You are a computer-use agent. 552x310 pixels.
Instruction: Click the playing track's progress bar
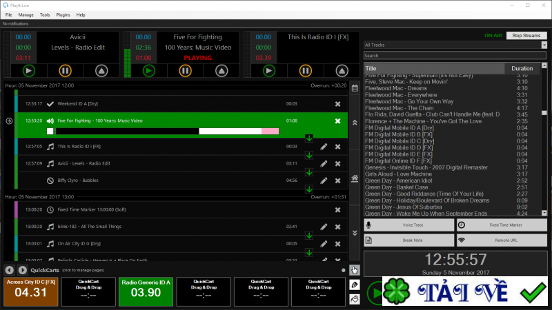(166, 131)
